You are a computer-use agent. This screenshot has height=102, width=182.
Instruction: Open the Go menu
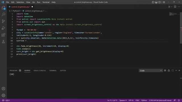(34, 2)
